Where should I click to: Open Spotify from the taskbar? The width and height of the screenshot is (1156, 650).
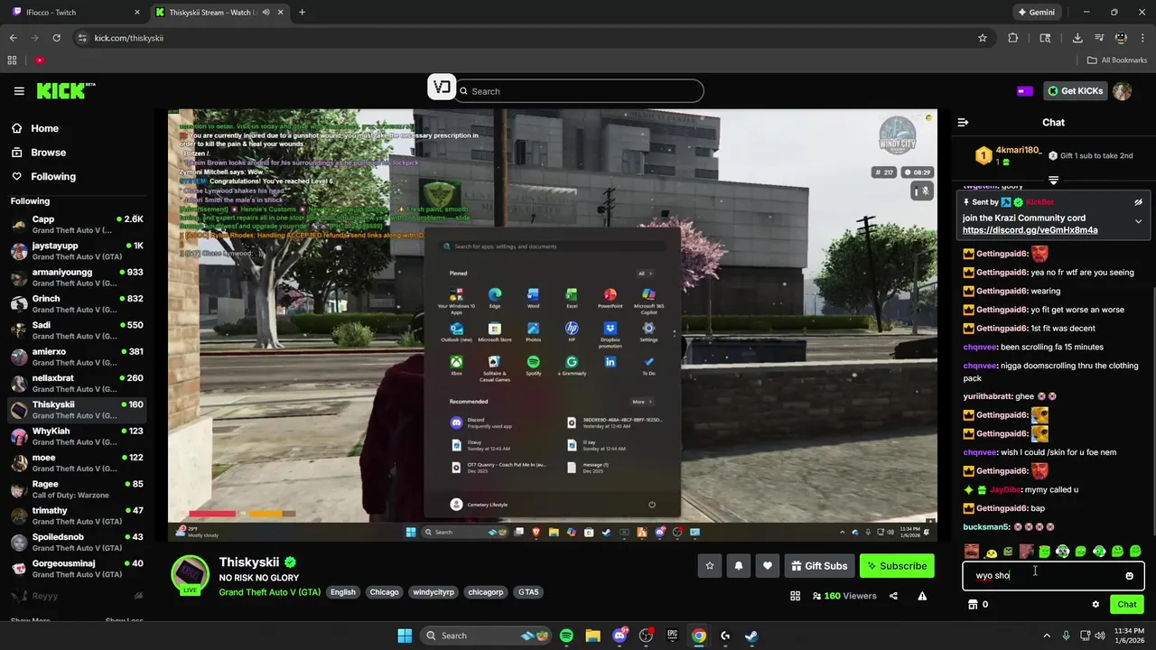click(x=566, y=636)
